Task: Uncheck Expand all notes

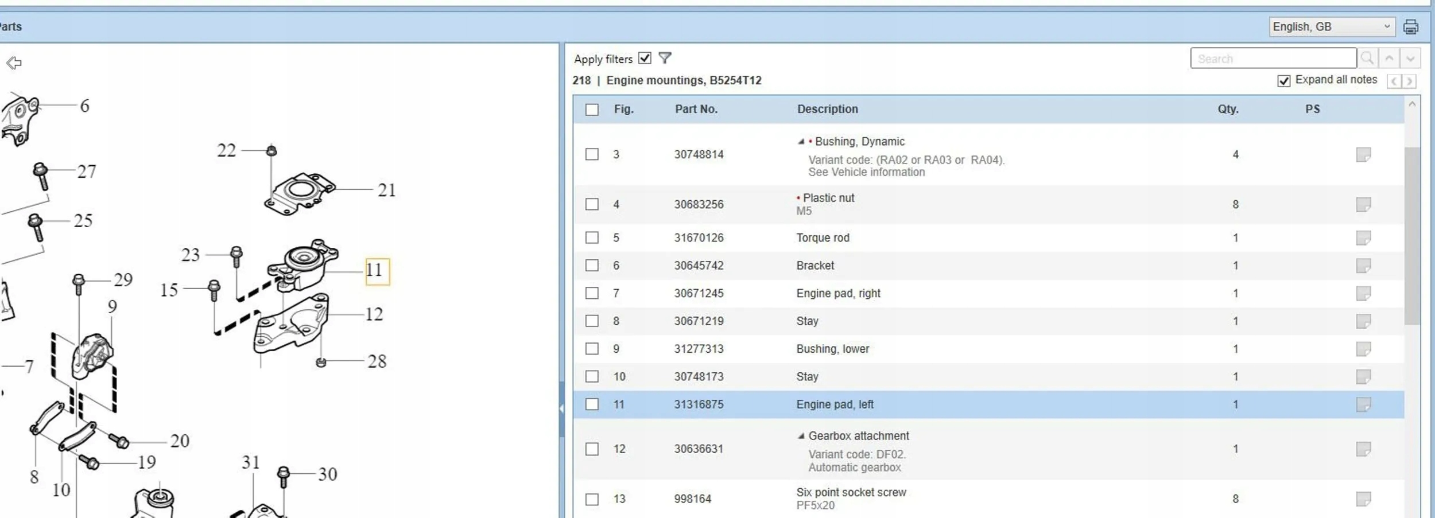Action: click(1284, 81)
